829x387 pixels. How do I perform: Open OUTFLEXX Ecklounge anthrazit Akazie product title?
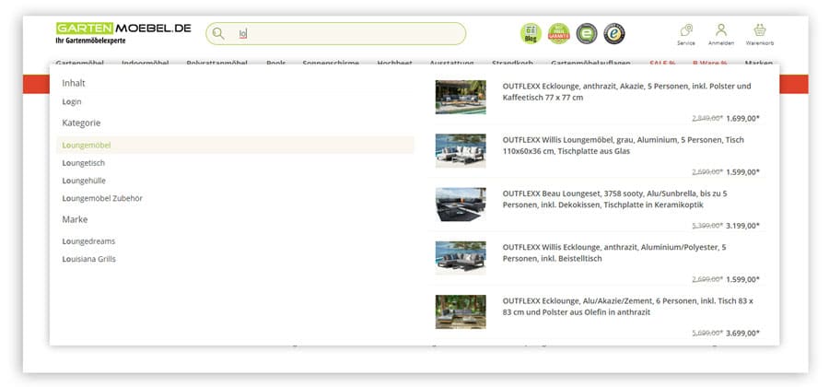[x=626, y=92]
